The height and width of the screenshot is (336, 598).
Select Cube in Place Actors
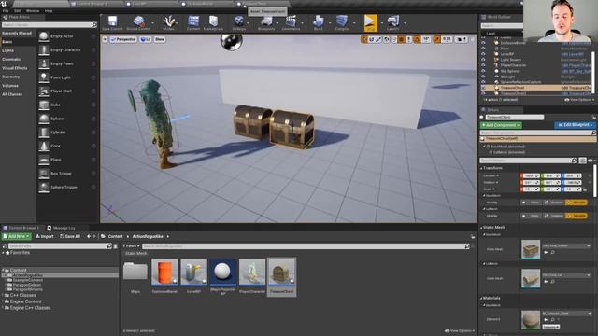coord(67,105)
